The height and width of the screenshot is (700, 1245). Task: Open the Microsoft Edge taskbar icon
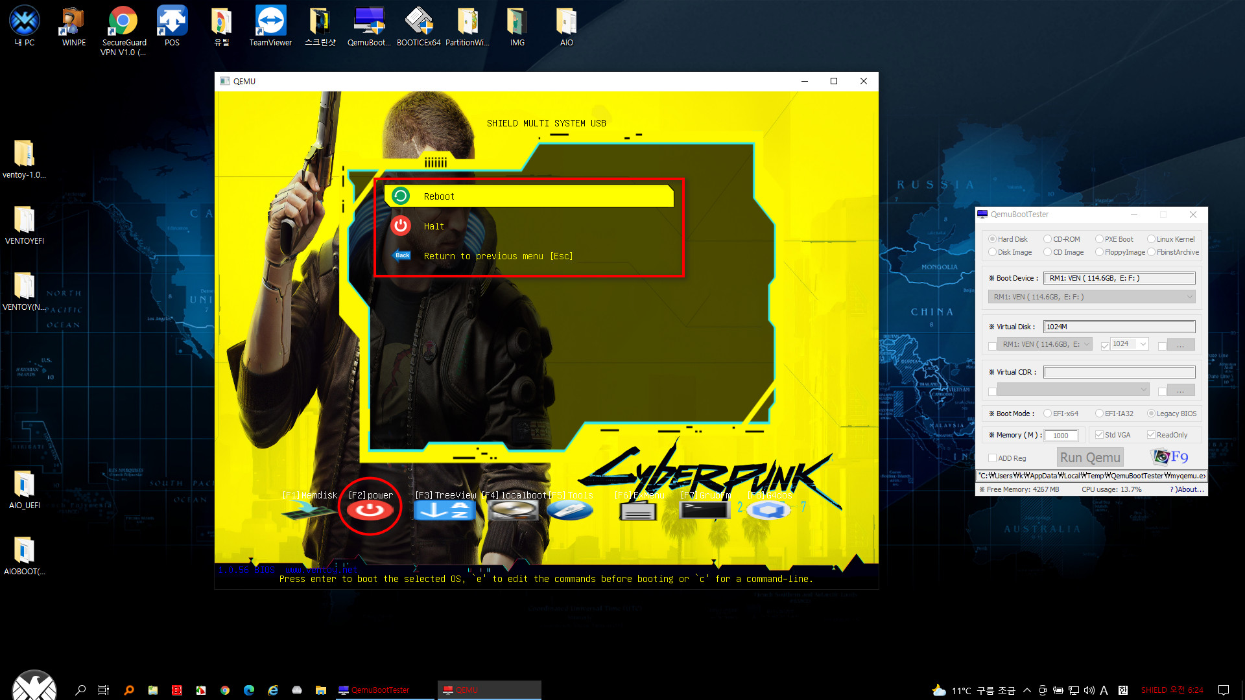pos(249,690)
